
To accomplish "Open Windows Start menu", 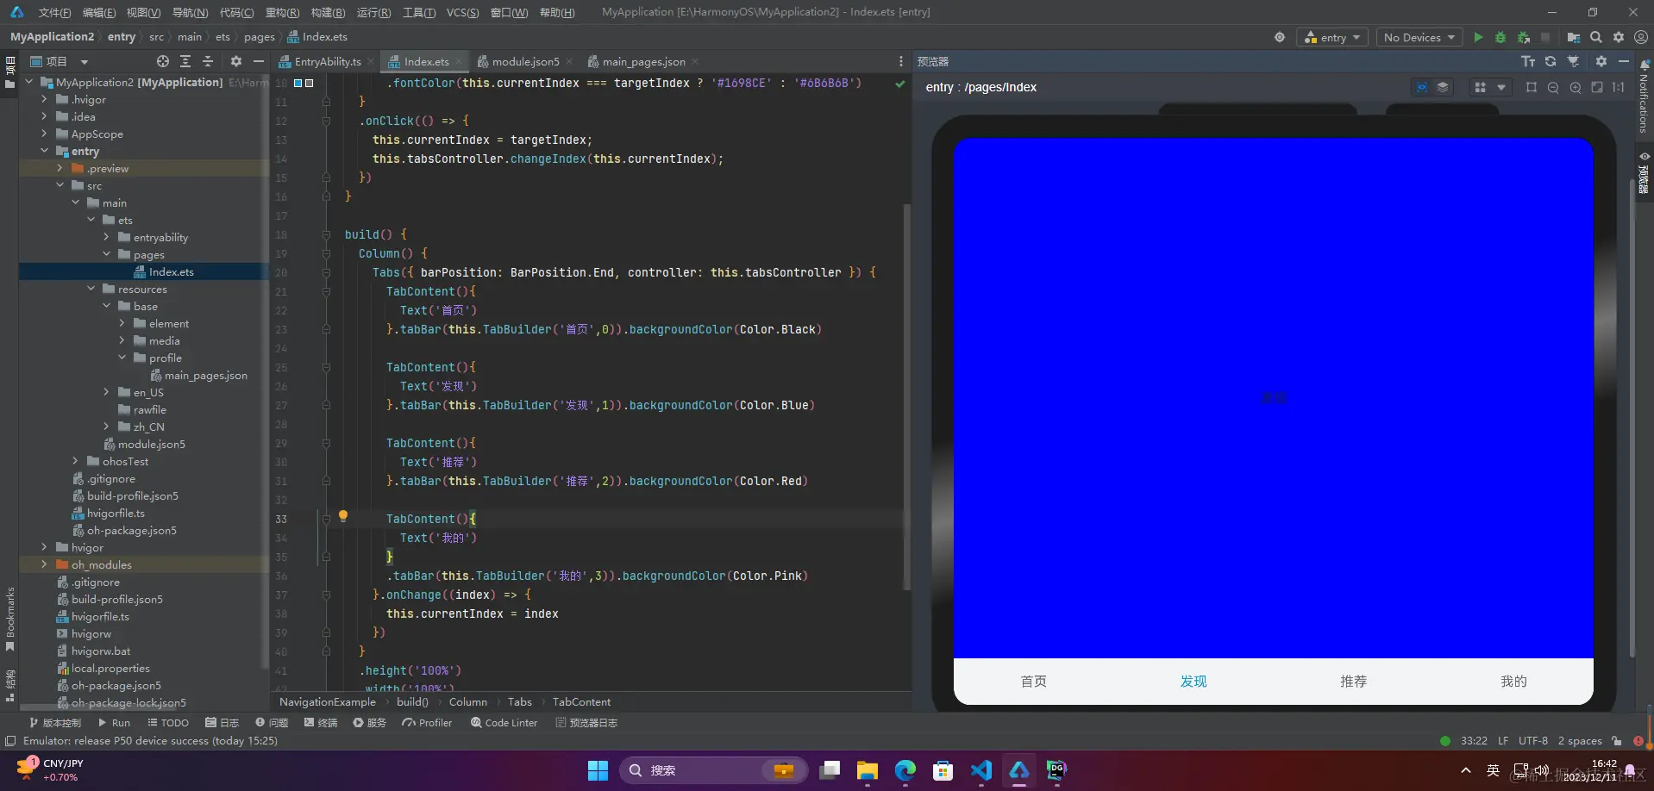I will click(x=598, y=770).
